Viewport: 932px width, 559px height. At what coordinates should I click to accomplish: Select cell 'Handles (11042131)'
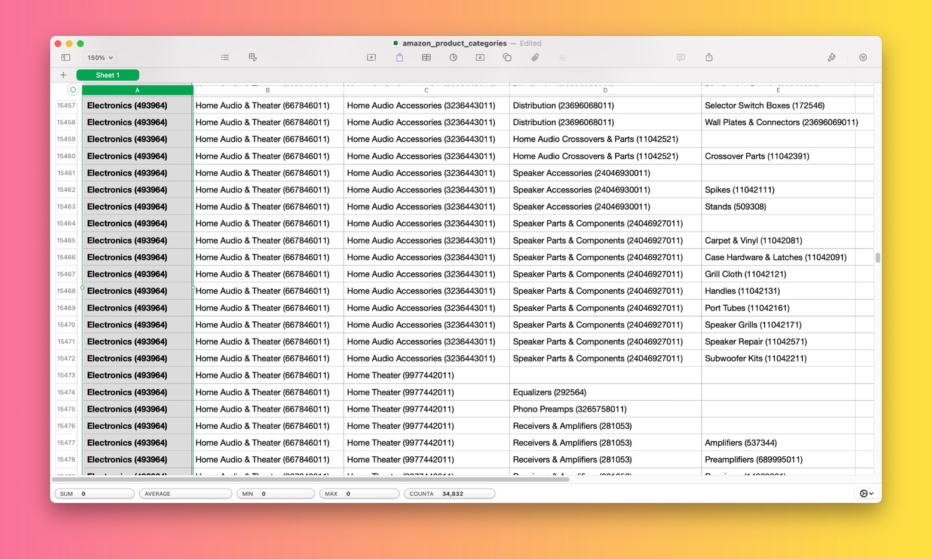(778, 291)
